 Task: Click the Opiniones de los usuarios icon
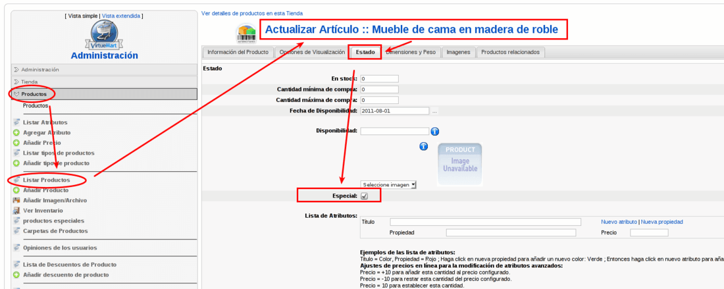tap(16, 248)
